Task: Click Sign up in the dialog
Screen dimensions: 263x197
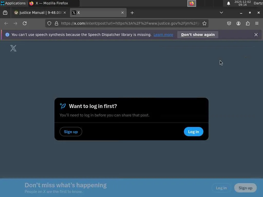Action: (x=71, y=132)
